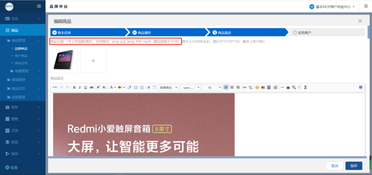This screenshot has width=372, height=175.
Task: Click the font color A icon
Action: 111,87
